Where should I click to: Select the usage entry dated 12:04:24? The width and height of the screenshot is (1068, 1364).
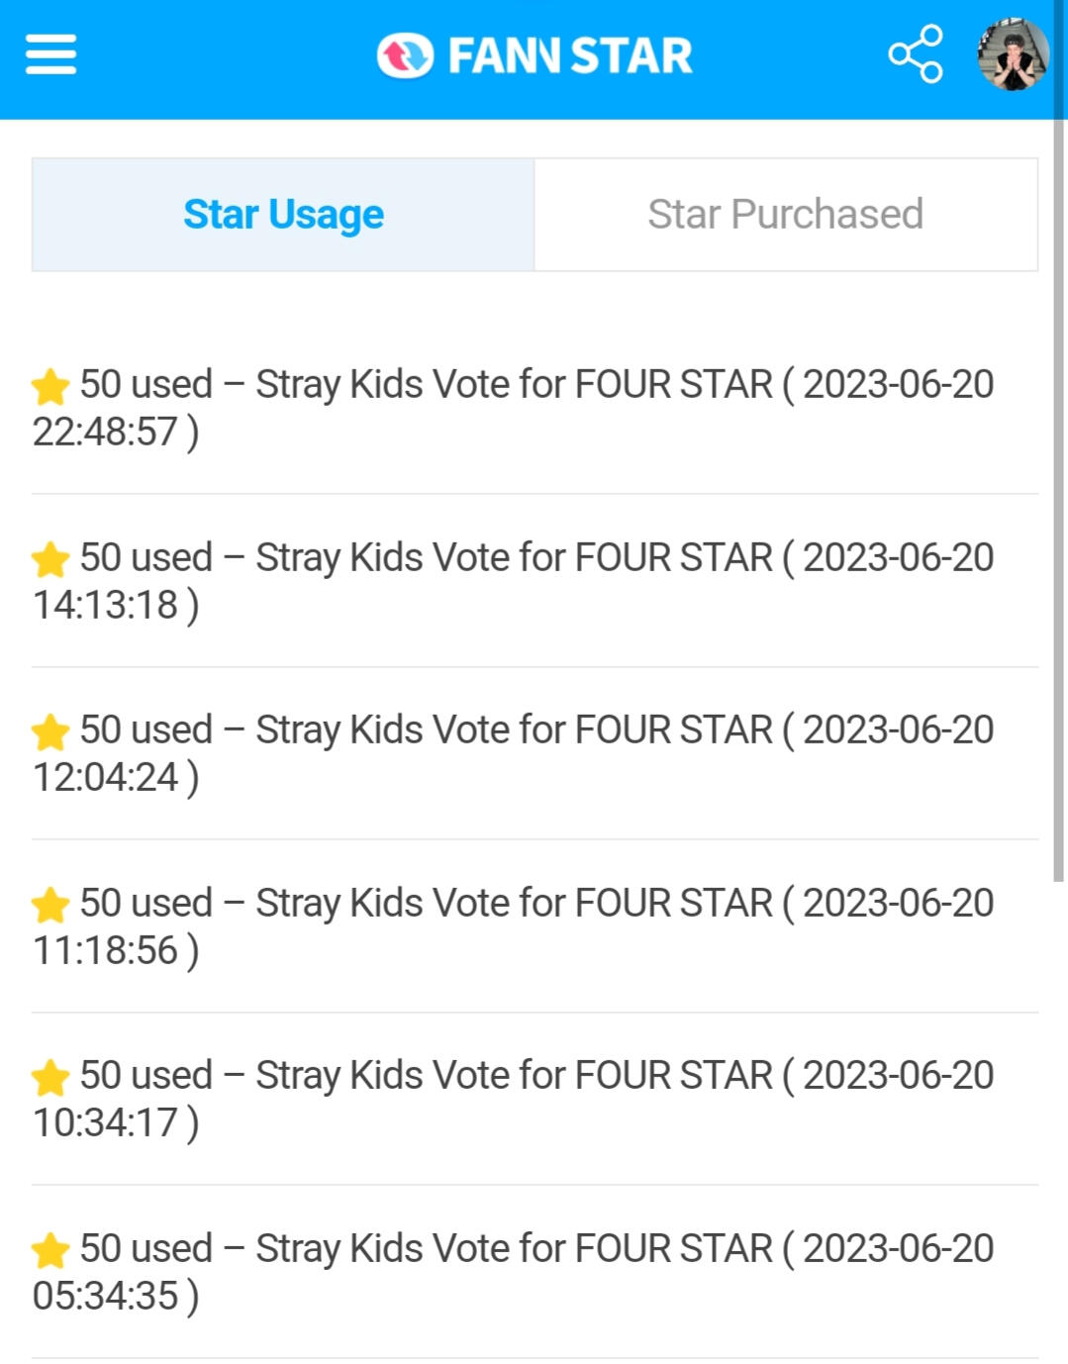pyautogui.click(x=534, y=753)
